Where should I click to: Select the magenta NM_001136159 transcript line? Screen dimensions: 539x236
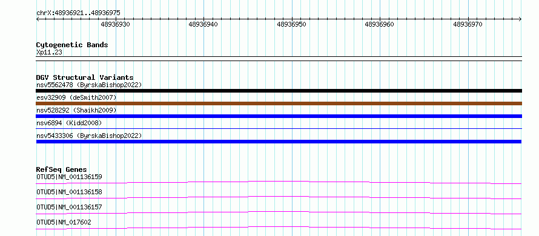279,182
